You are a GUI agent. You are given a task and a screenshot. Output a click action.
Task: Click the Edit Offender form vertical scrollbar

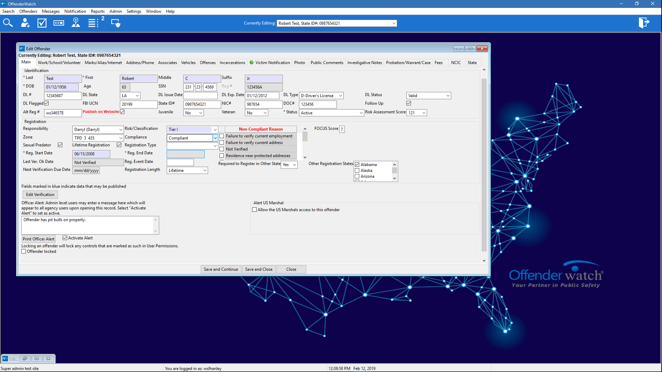[x=484, y=165]
